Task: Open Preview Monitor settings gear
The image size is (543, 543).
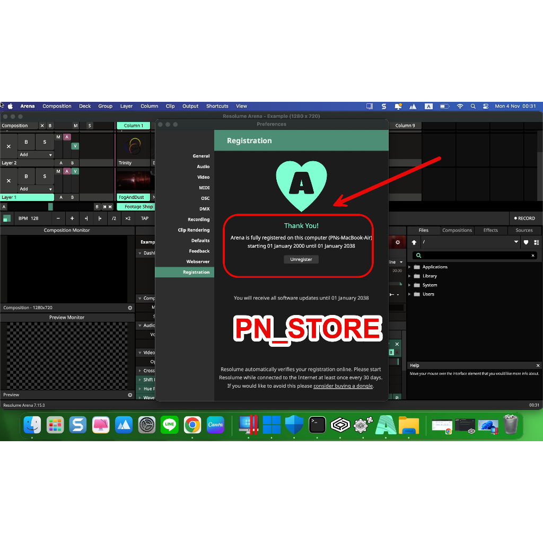Action: pyautogui.click(x=130, y=395)
